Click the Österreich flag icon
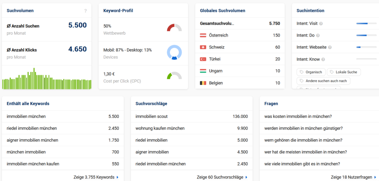This screenshot has height=181, width=379. pyautogui.click(x=203, y=36)
